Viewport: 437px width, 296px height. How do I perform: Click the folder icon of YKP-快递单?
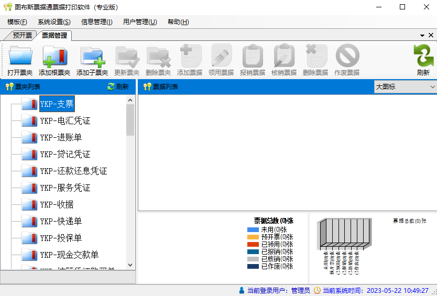[29, 221]
